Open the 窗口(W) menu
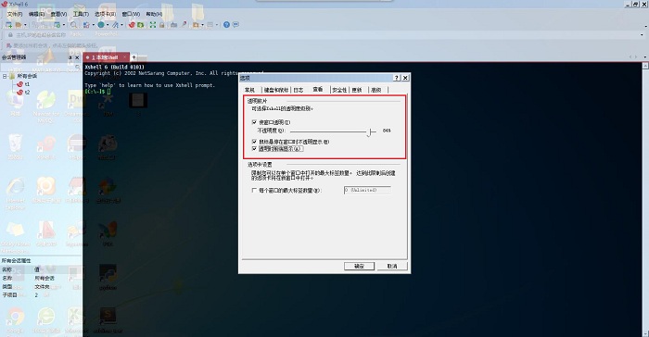 (x=131, y=14)
